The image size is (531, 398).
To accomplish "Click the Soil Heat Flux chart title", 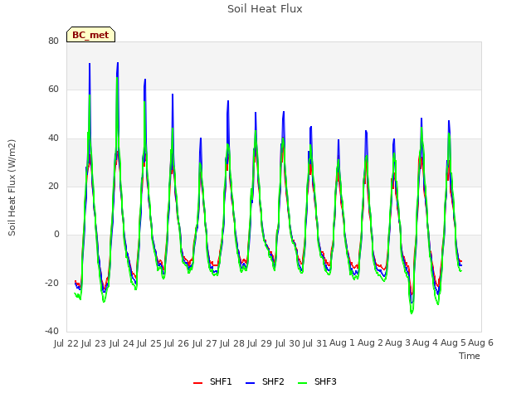I will pos(265,9).
